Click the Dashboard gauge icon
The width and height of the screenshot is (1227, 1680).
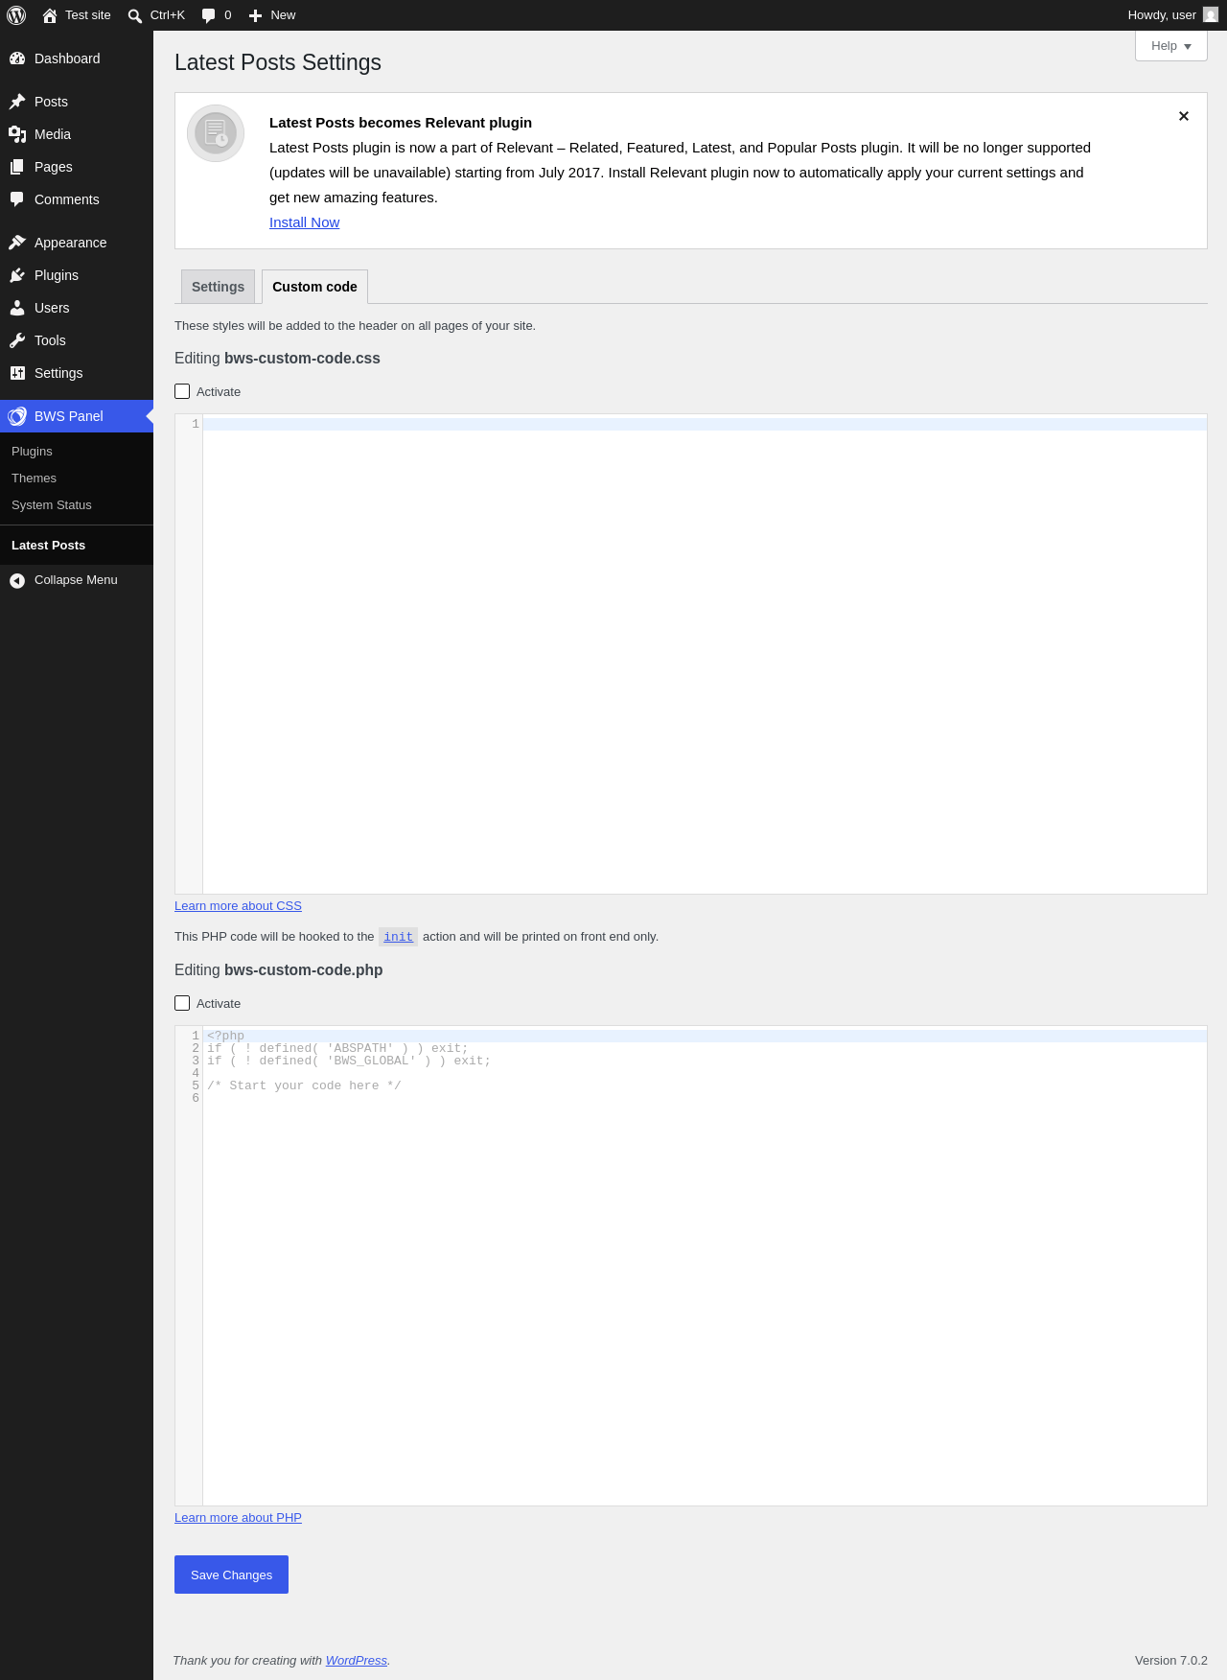[17, 58]
